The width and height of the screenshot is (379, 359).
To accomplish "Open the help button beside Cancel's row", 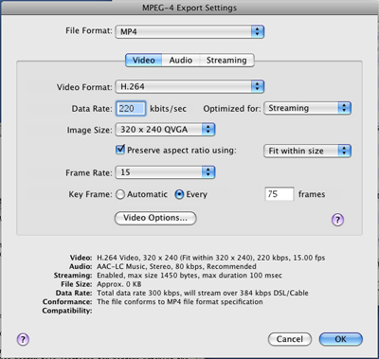I will click(23, 339).
